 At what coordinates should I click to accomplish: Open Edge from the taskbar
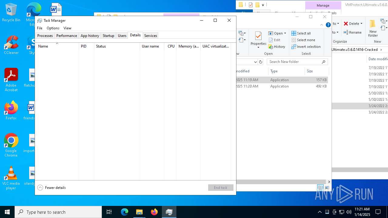tap(125, 212)
